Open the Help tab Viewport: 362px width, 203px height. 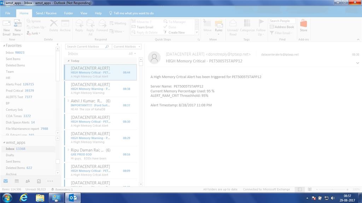(x=98, y=13)
